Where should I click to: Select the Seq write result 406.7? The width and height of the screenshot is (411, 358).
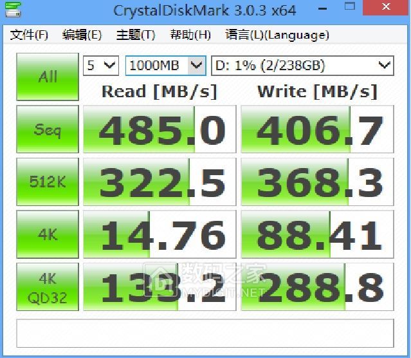click(317, 130)
